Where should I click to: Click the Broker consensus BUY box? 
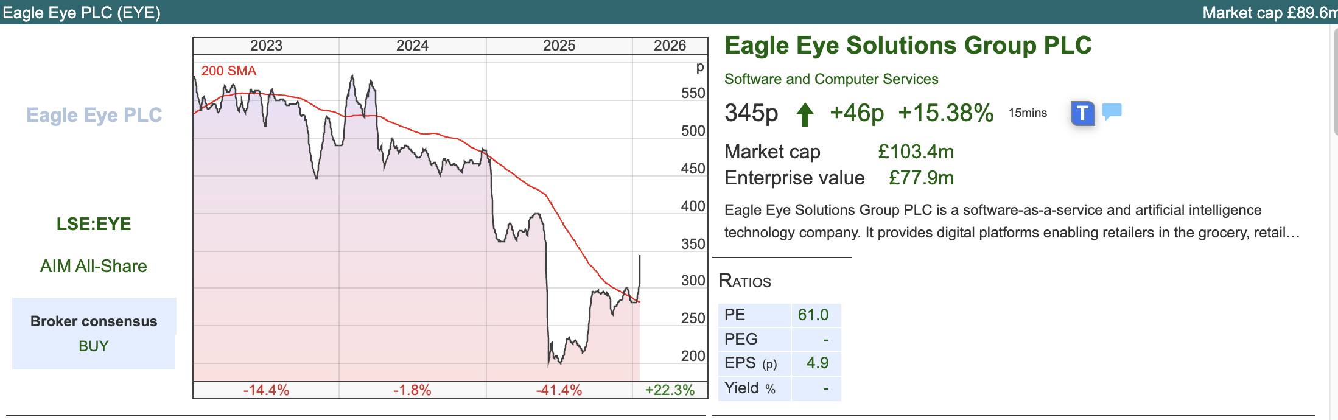coord(94,334)
